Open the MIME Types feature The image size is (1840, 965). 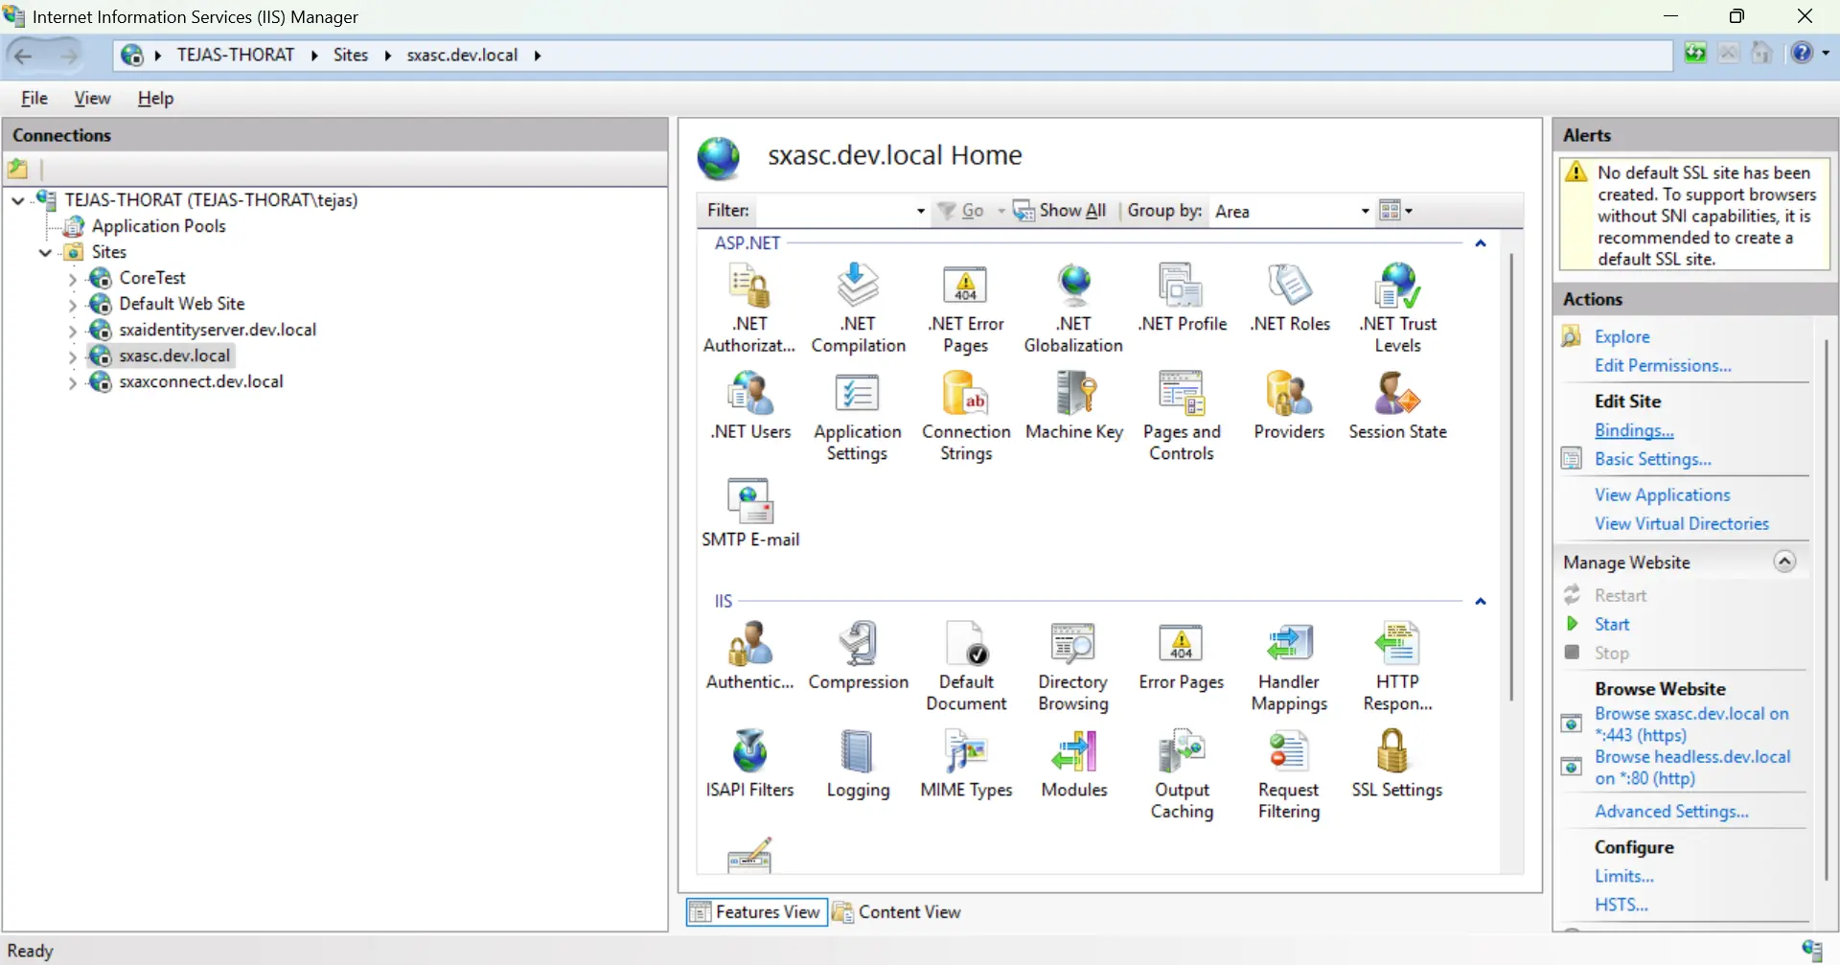tap(966, 764)
